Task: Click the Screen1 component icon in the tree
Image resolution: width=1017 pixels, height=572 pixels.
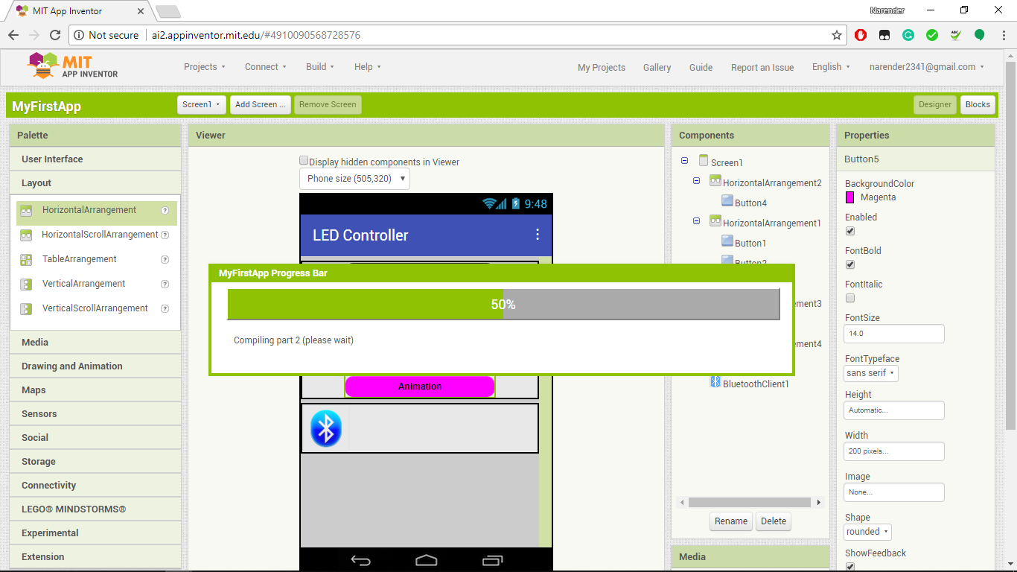Action: (704, 161)
